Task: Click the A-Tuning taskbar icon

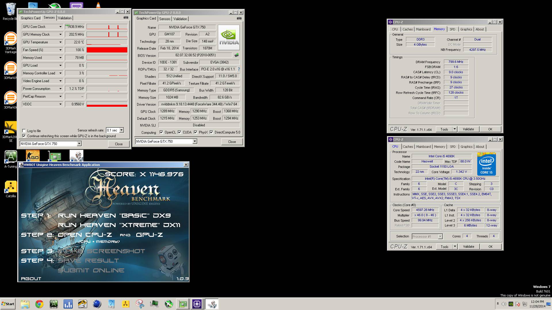Action: coord(54,304)
